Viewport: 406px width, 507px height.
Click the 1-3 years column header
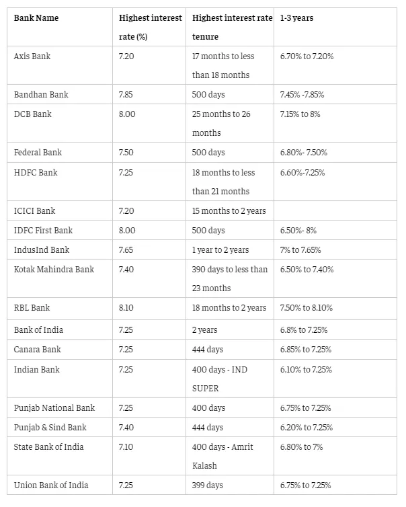tap(335, 27)
